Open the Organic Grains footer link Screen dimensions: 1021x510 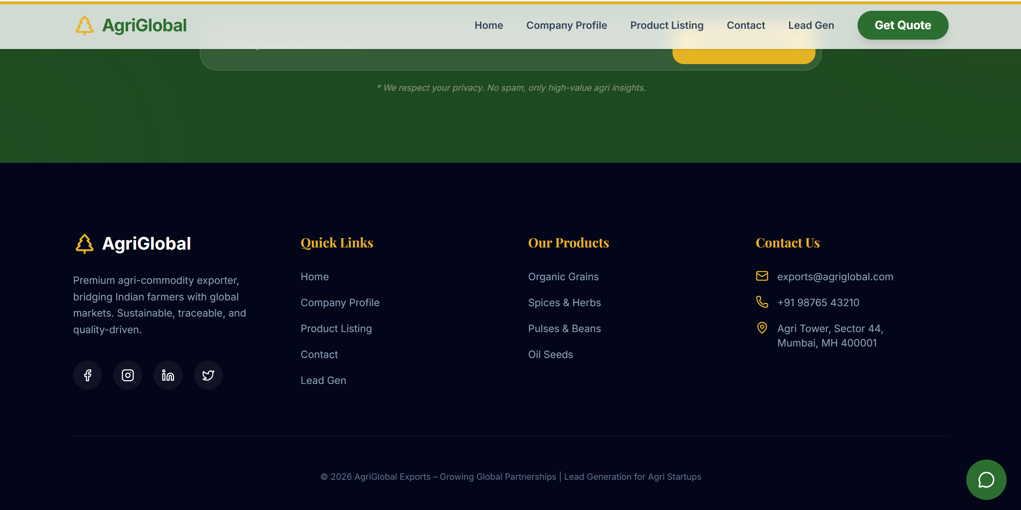563,277
